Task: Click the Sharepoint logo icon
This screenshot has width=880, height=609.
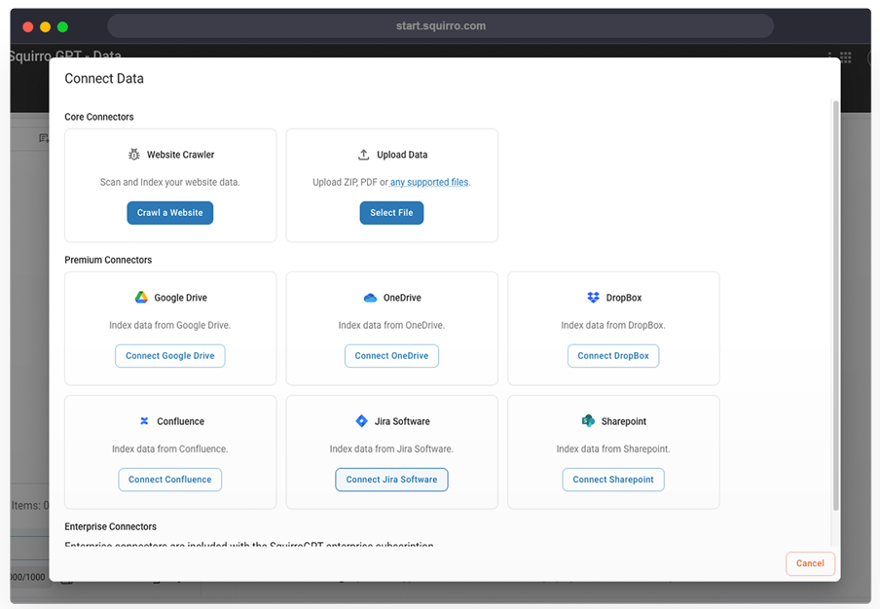Action: click(588, 420)
